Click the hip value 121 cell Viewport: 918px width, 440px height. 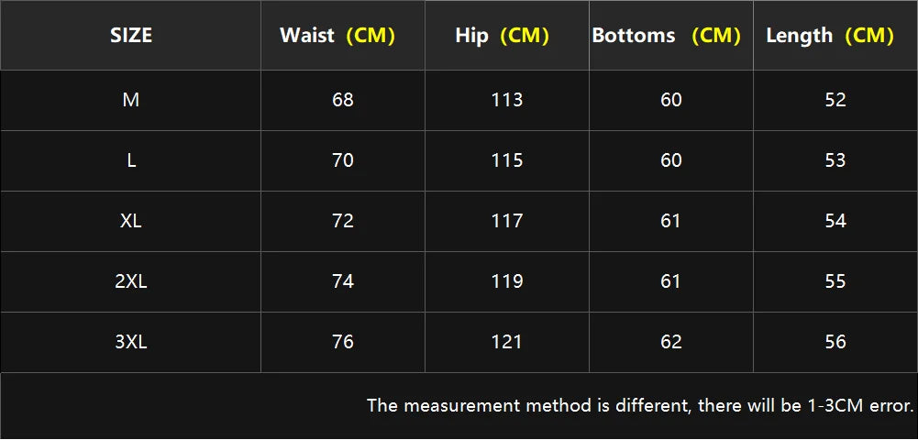(507, 342)
